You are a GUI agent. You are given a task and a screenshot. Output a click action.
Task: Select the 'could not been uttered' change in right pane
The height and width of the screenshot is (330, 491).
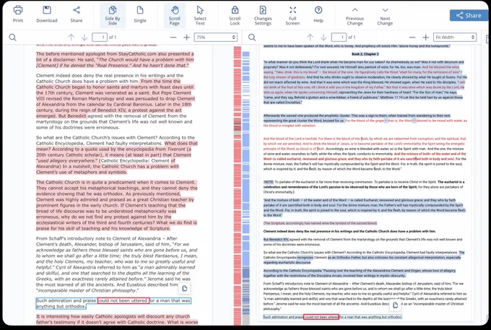pos(321,317)
